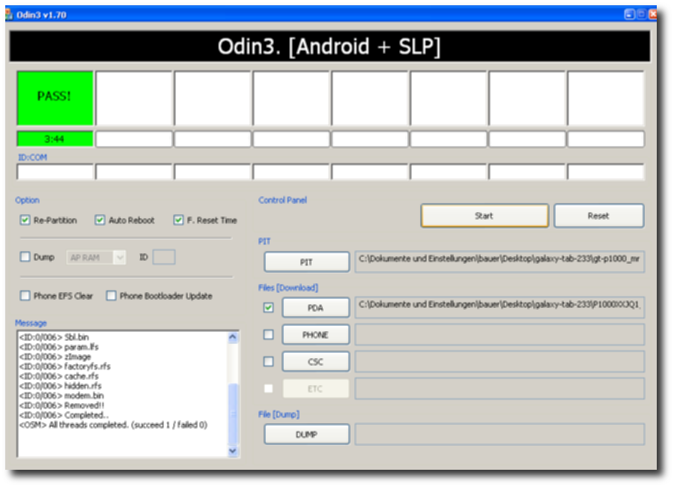This screenshot has width=674, height=487.
Task: Click the DUMP file path field
Action: [500, 434]
